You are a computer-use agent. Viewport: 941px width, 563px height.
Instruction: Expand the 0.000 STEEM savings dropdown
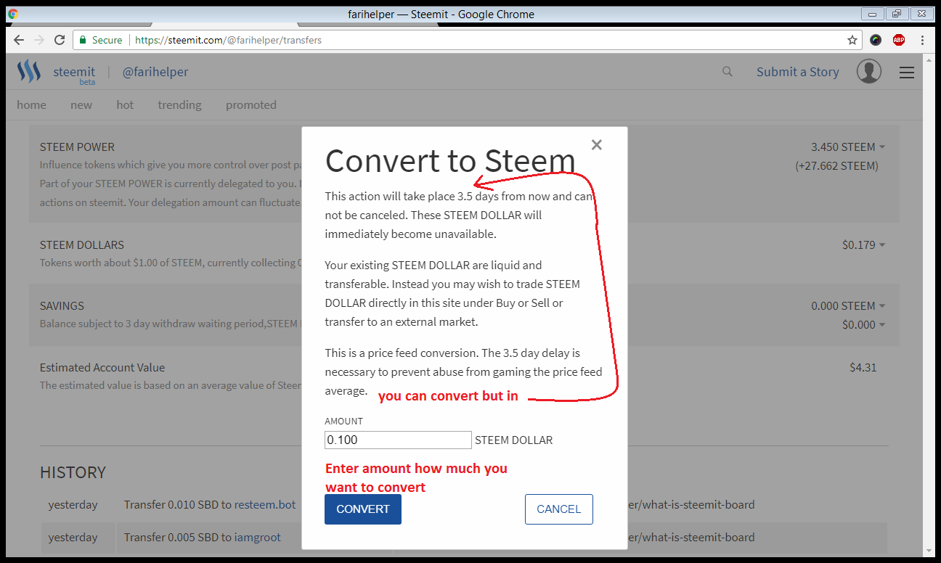click(848, 306)
